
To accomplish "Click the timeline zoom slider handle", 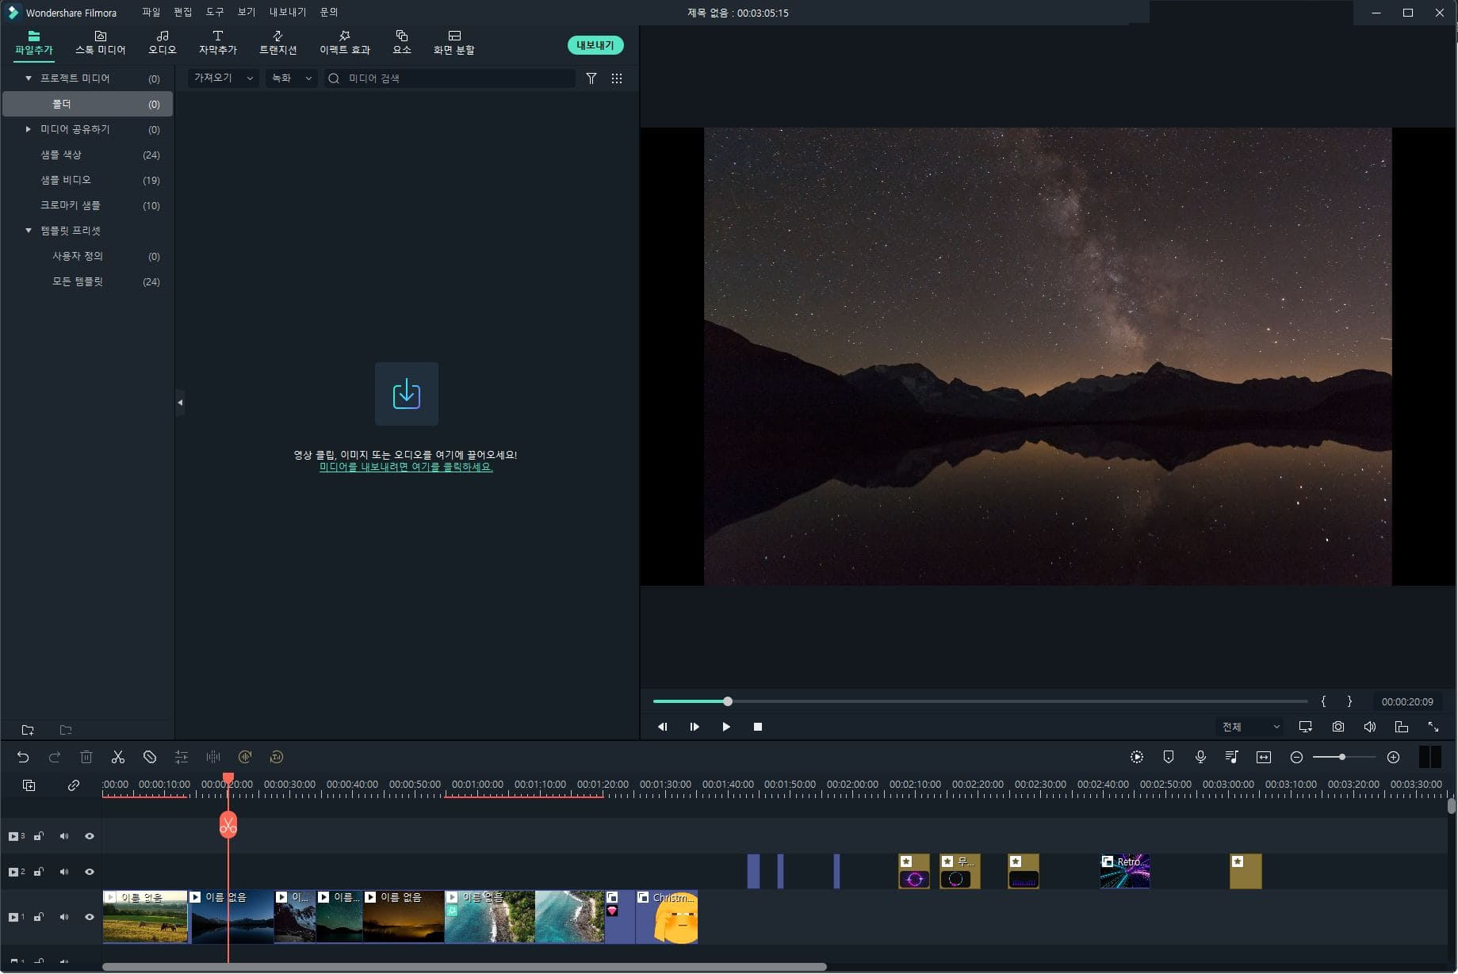I will 1342,757.
